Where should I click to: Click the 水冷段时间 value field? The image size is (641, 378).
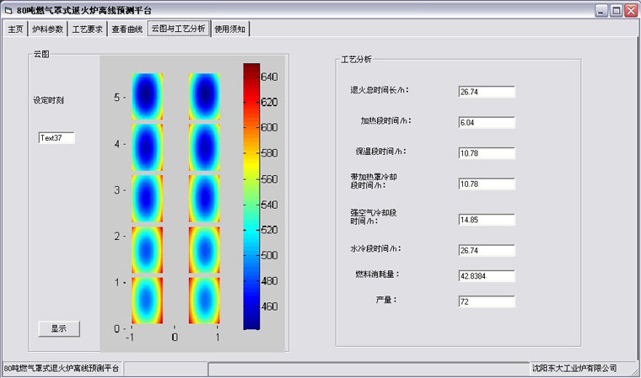click(487, 251)
